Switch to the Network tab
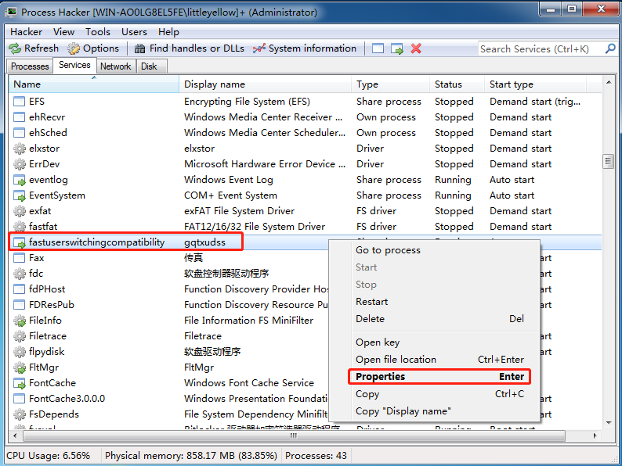The image size is (622, 466). tap(115, 66)
